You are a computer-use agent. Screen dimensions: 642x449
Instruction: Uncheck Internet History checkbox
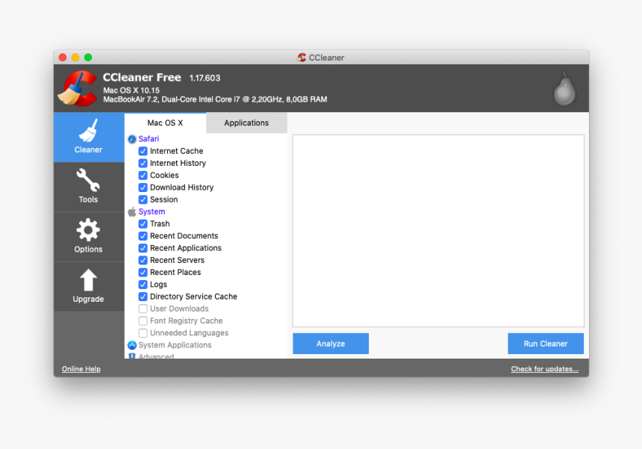(143, 163)
